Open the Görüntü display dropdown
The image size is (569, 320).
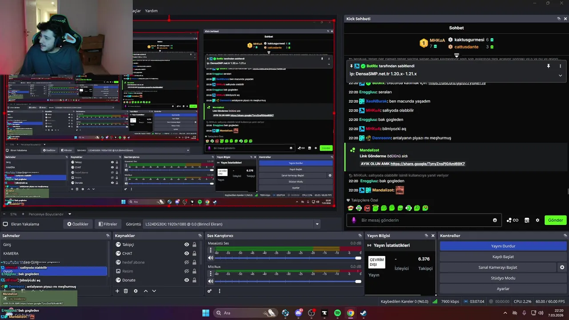[x=231, y=224]
